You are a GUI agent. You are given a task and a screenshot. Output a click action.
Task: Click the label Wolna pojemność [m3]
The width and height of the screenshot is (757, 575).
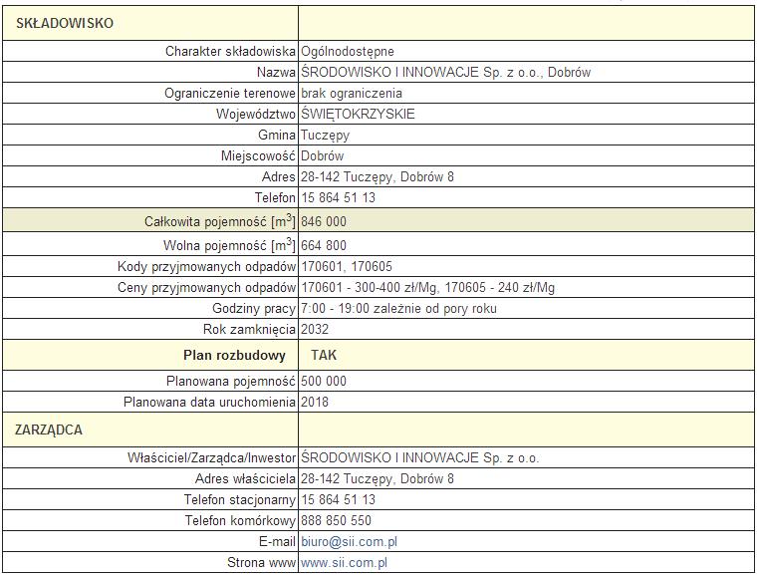229,244
